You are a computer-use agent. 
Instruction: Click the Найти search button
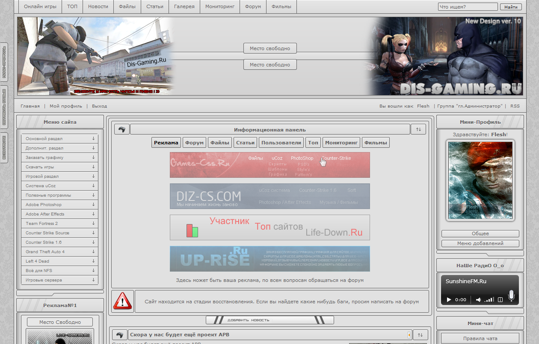click(510, 7)
